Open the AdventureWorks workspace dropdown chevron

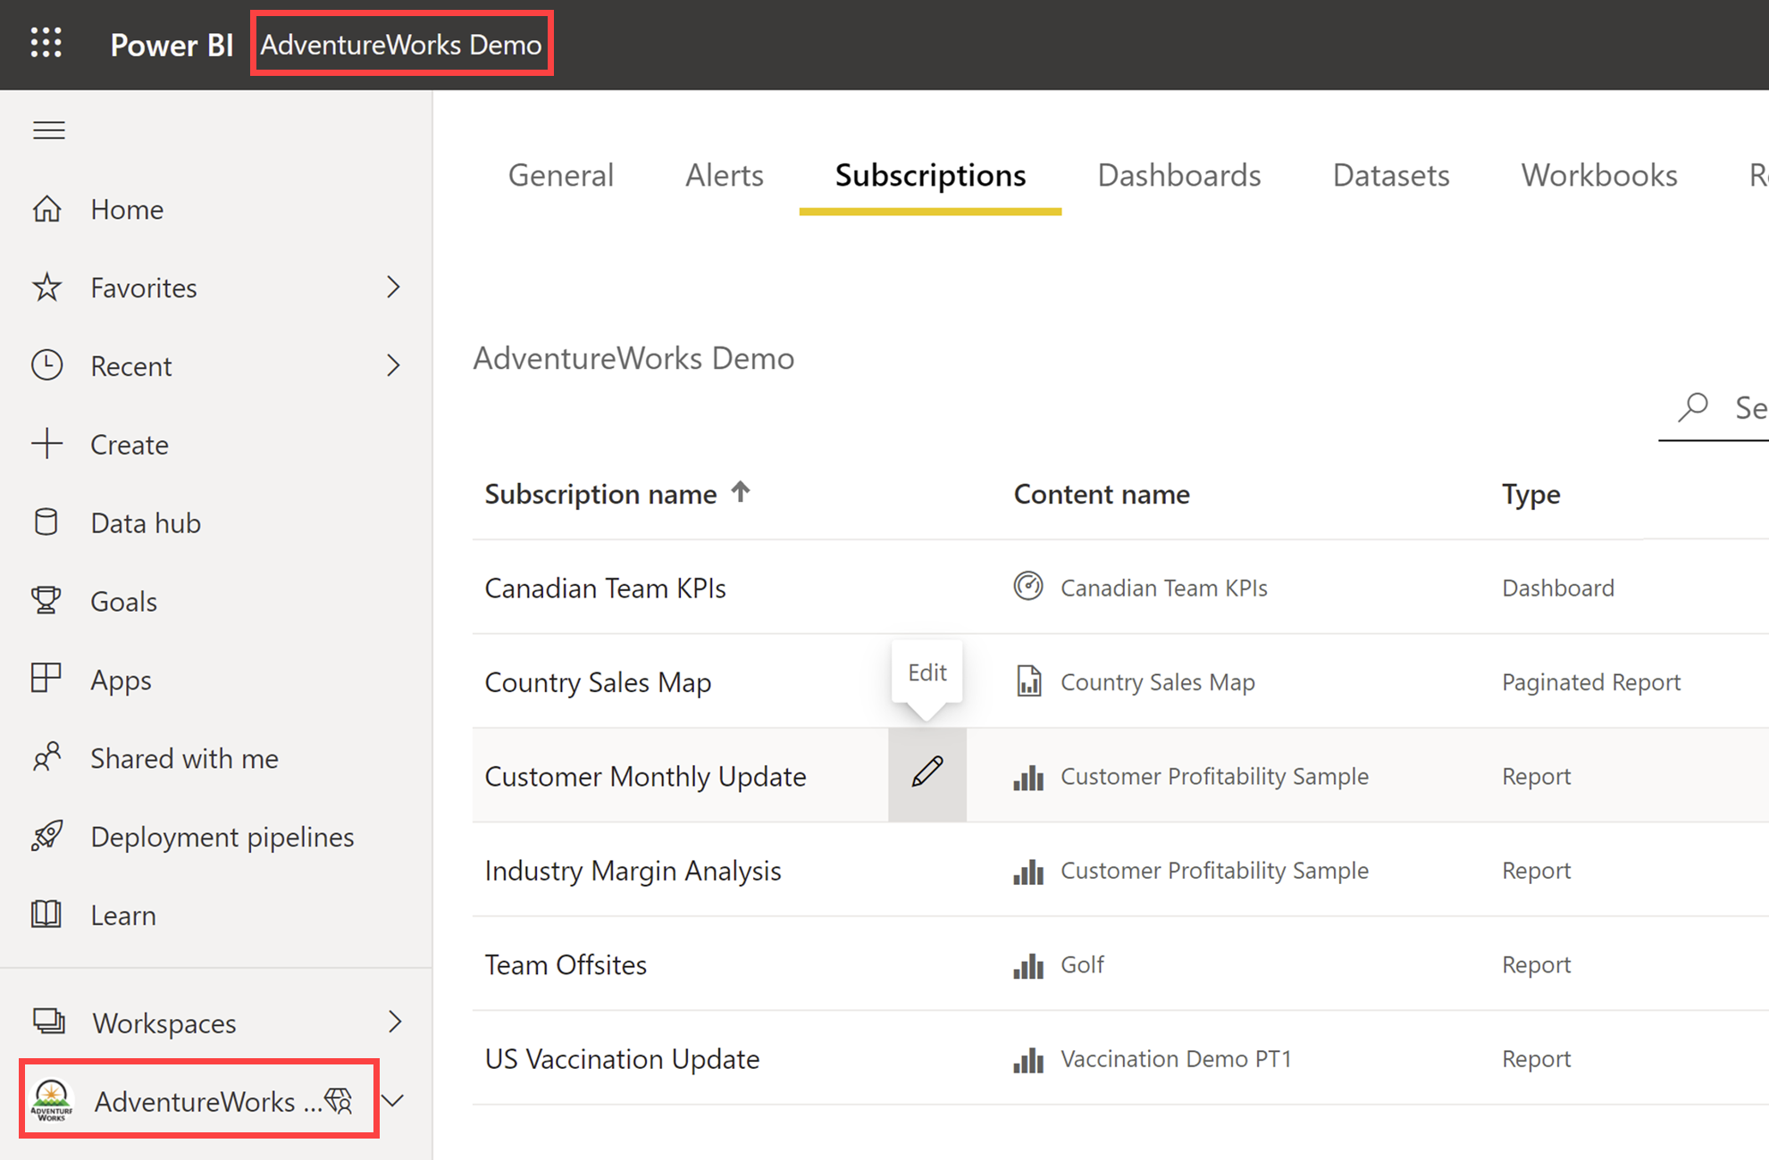tap(393, 1100)
